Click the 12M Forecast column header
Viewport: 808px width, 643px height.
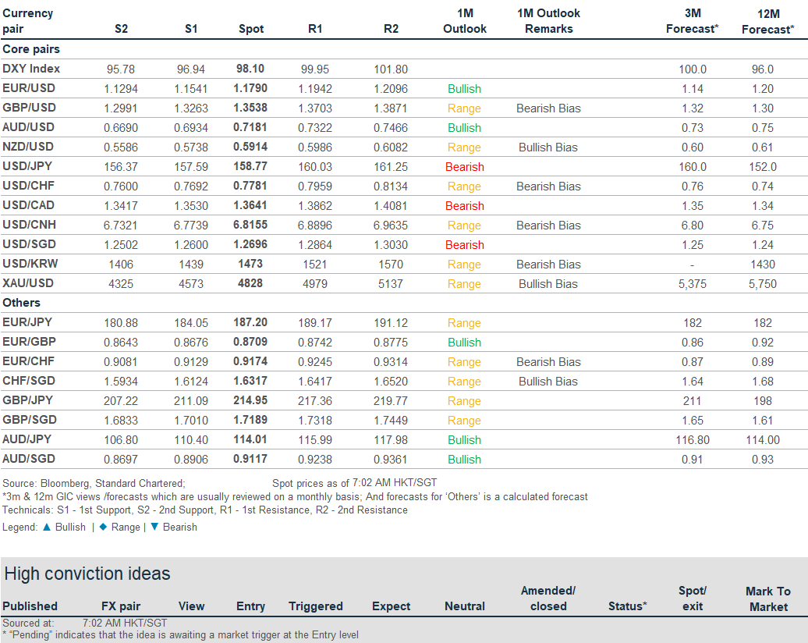(x=767, y=21)
